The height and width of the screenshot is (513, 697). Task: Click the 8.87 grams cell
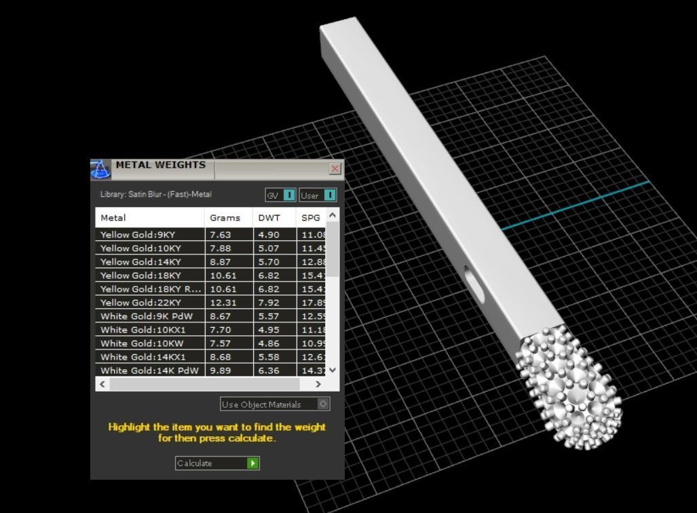[x=229, y=262]
